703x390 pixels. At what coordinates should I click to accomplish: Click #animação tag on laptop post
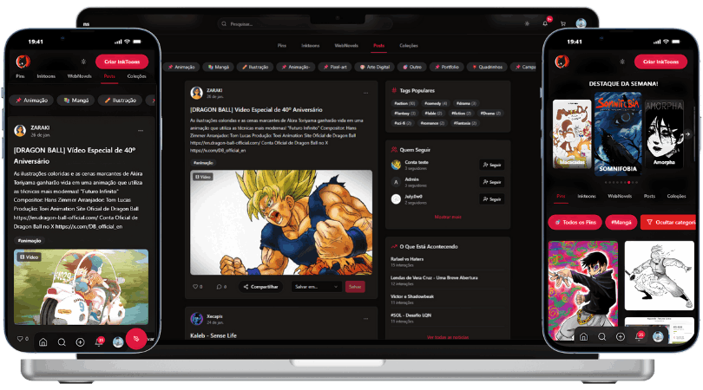coord(204,163)
